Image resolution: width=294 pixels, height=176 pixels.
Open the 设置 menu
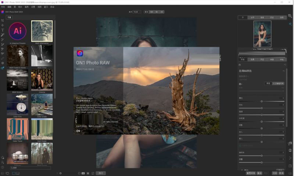pyautogui.click(x=33, y=7)
